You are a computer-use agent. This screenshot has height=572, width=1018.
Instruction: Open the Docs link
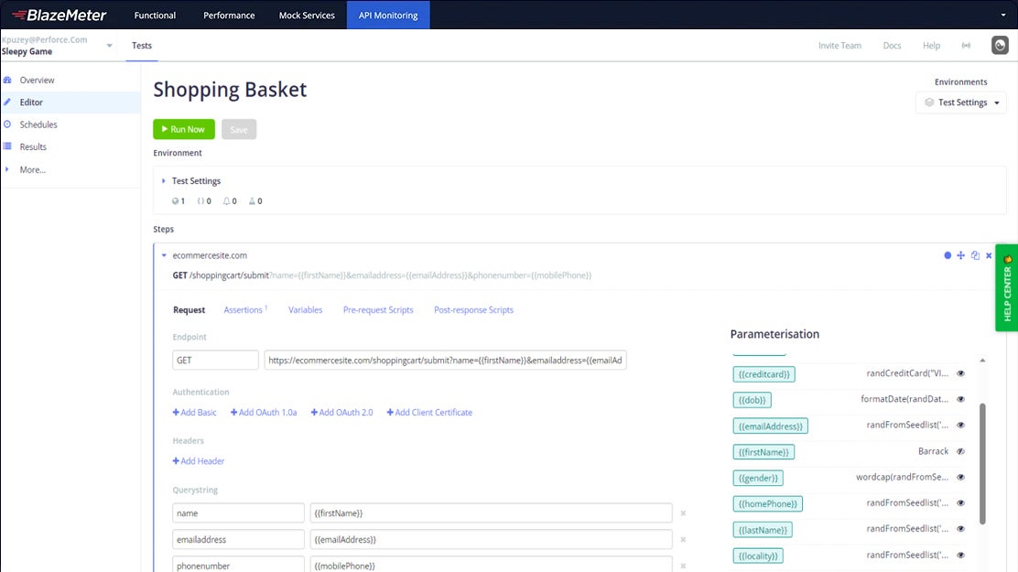pos(892,46)
